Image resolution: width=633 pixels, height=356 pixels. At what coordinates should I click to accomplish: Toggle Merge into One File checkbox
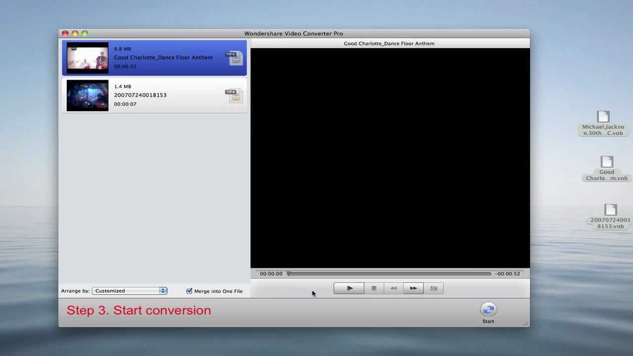189,291
